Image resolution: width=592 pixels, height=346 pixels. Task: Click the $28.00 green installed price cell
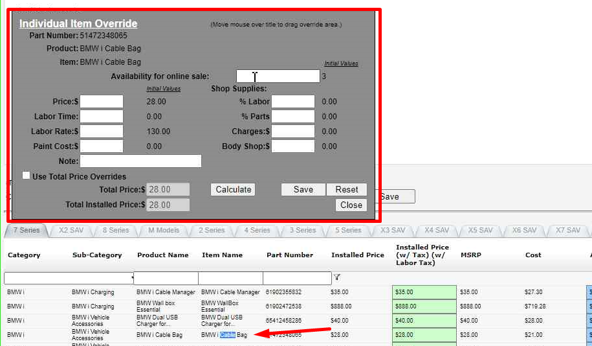pos(424,335)
